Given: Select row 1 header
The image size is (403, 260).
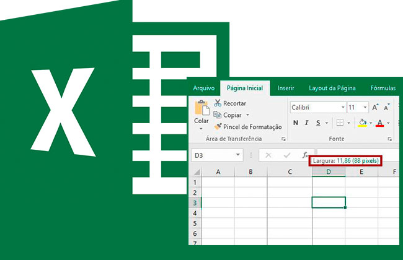Looking at the screenshot, I should (x=195, y=182).
